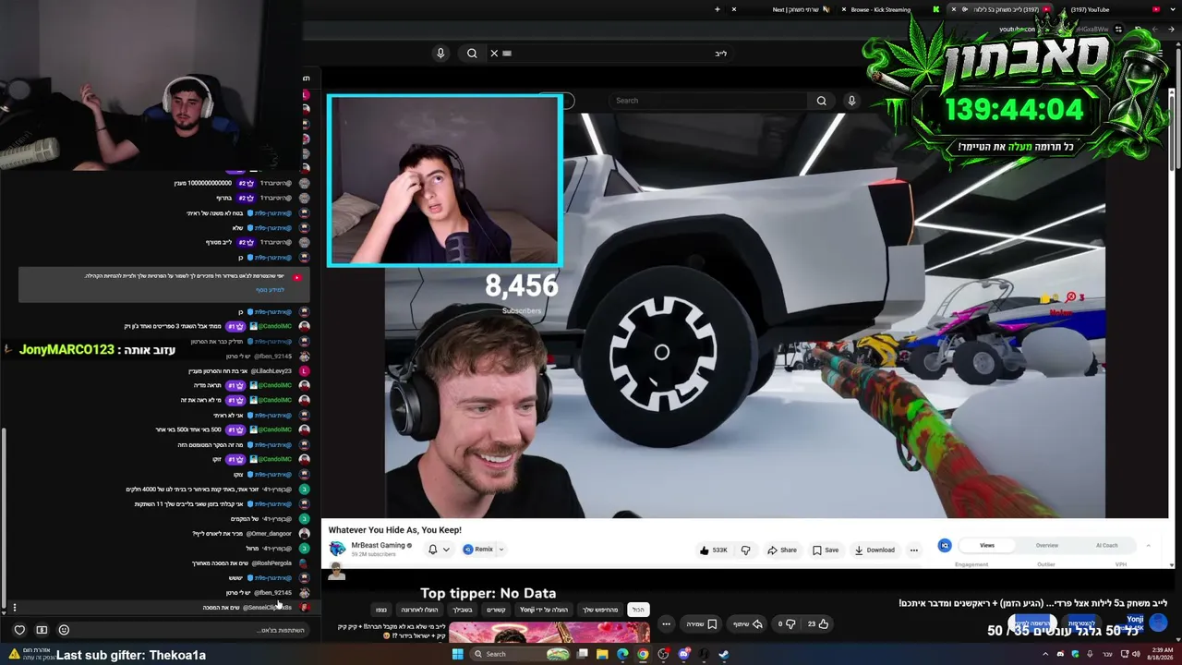The height and width of the screenshot is (665, 1182).
Task: Select the Overview tab in stats panel
Action: click(x=1046, y=545)
